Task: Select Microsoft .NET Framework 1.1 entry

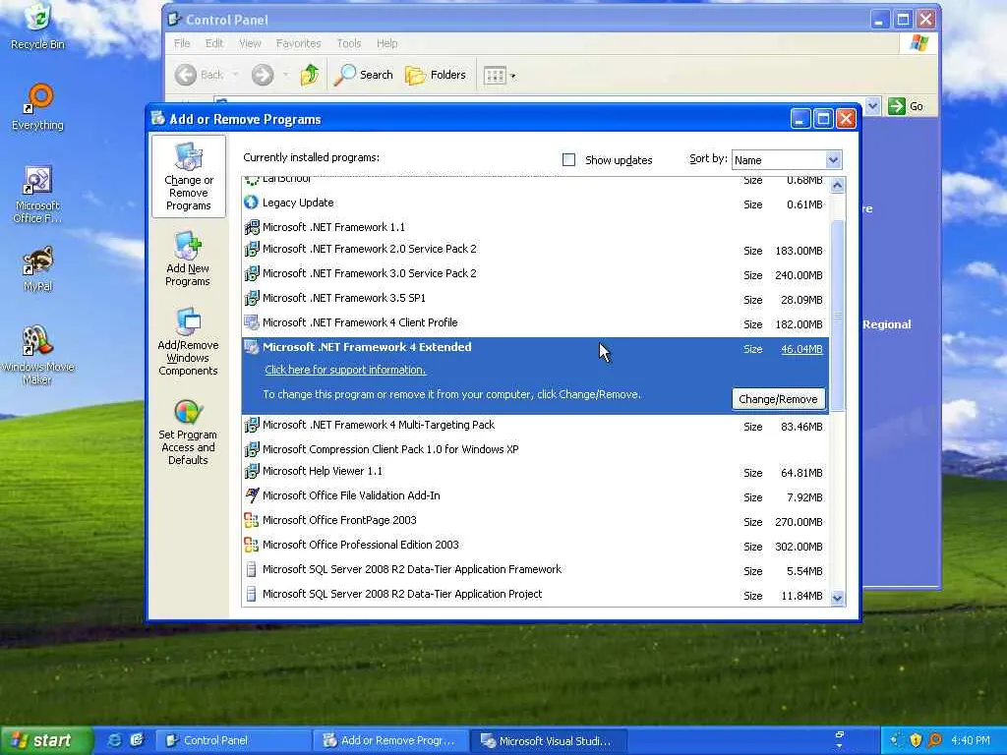Action: 536,227
